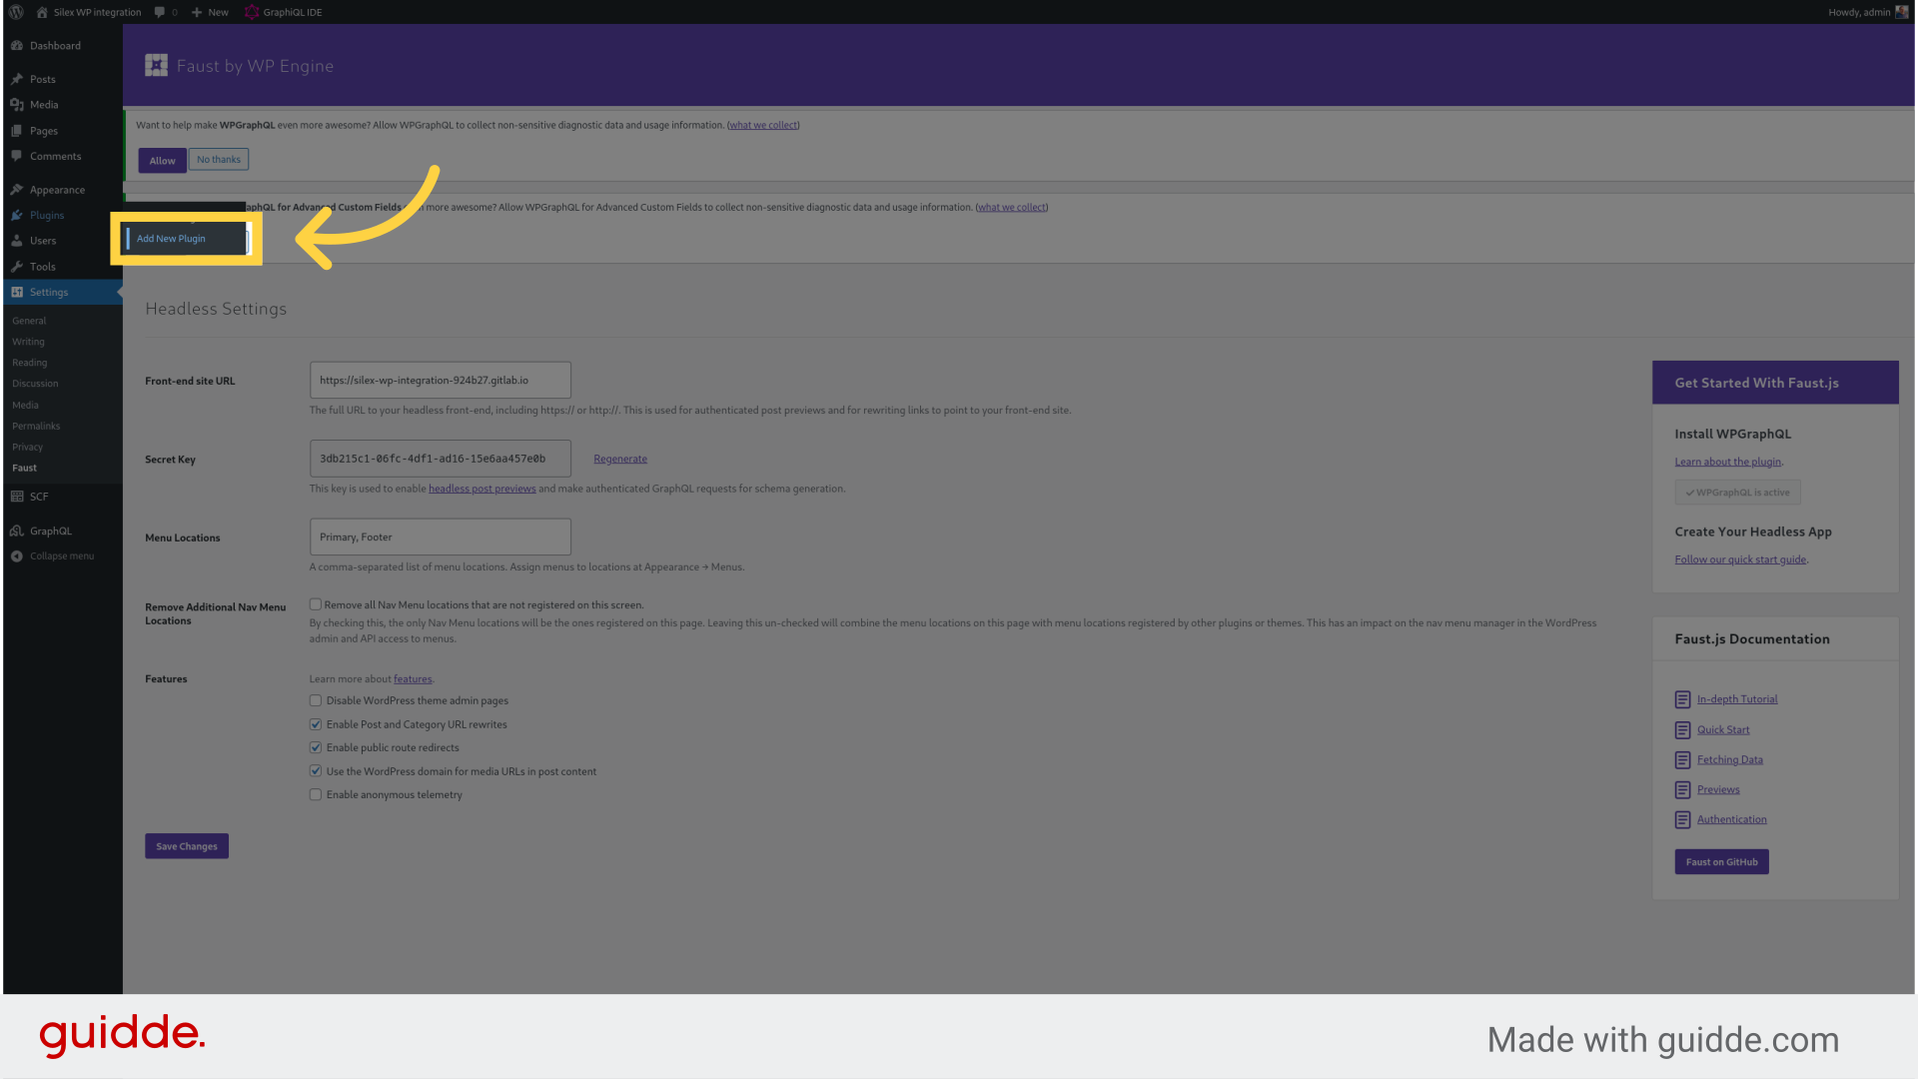Uncheck Remove Additional Nav Menu Locations
This screenshot has height=1079, width=1918.
[316, 603]
